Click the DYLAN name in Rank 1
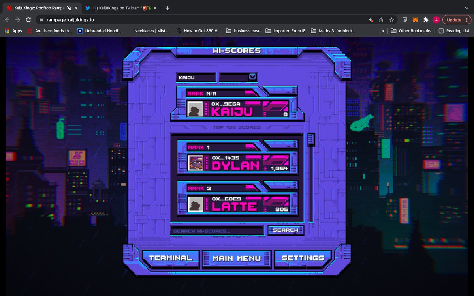The image size is (474, 296). pos(236,165)
